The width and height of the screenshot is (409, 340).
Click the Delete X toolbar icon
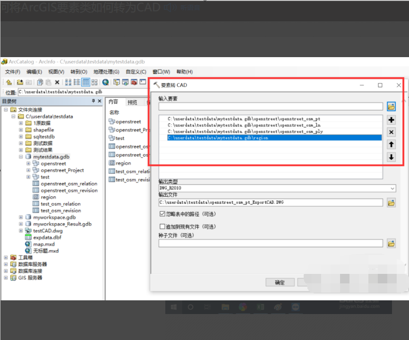57,82
